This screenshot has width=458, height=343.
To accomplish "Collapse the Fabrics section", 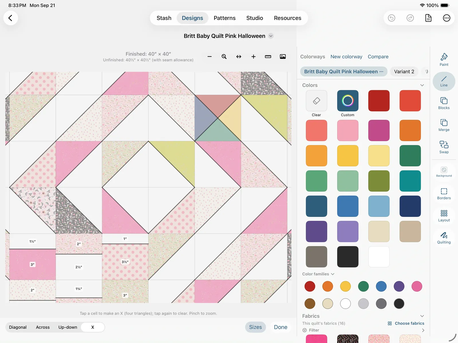I will (x=422, y=316).
